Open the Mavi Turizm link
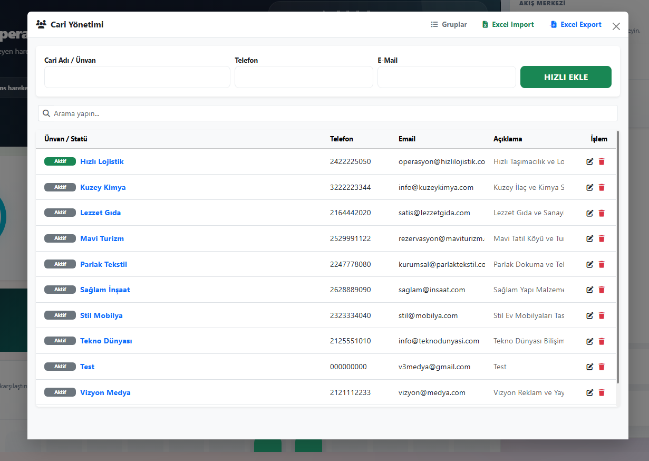 pyautogui.click(x=102, y=238)
